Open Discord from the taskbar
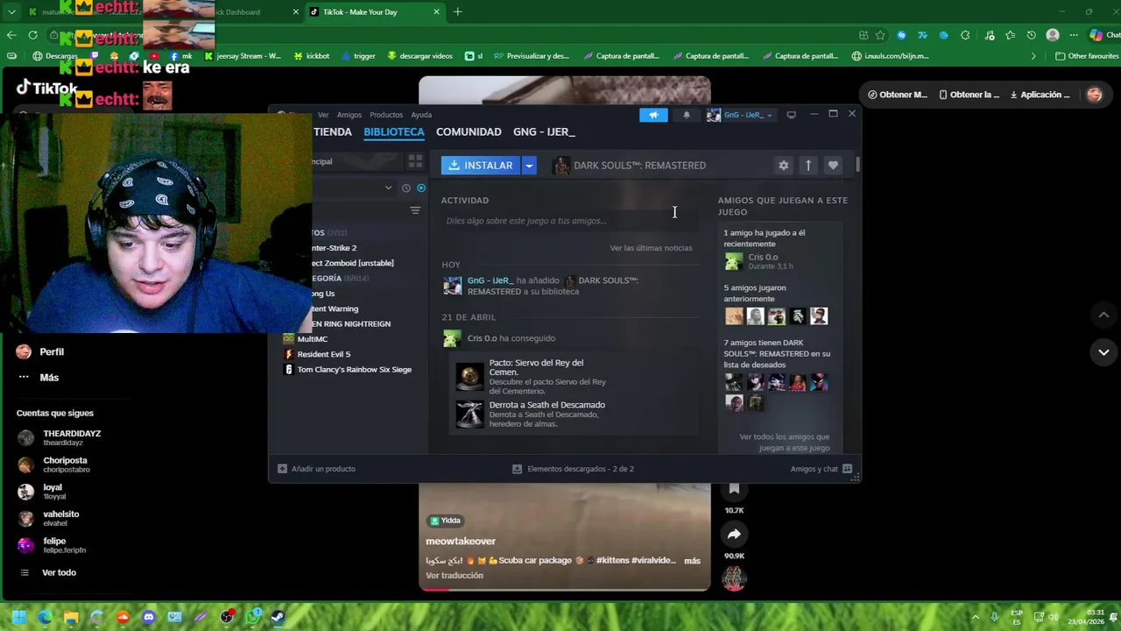Image resolution: width=1121 pixels, height=631 pixels. click(148, 617)
